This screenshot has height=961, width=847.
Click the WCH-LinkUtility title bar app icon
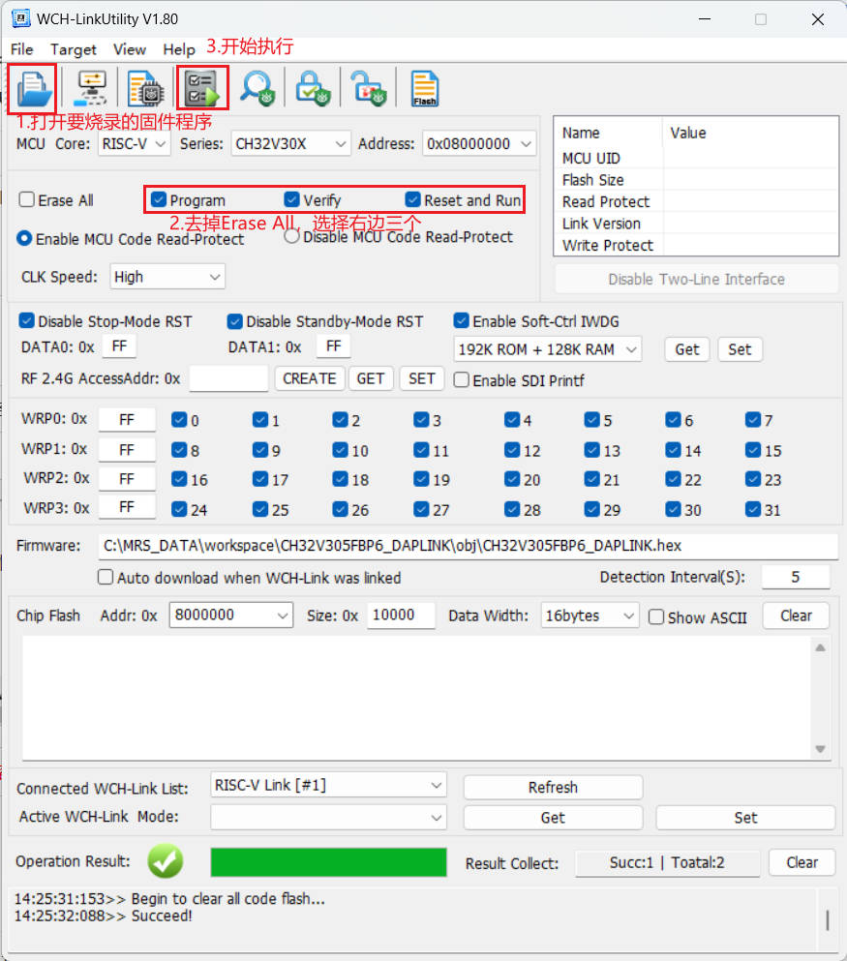coord(20,18)
